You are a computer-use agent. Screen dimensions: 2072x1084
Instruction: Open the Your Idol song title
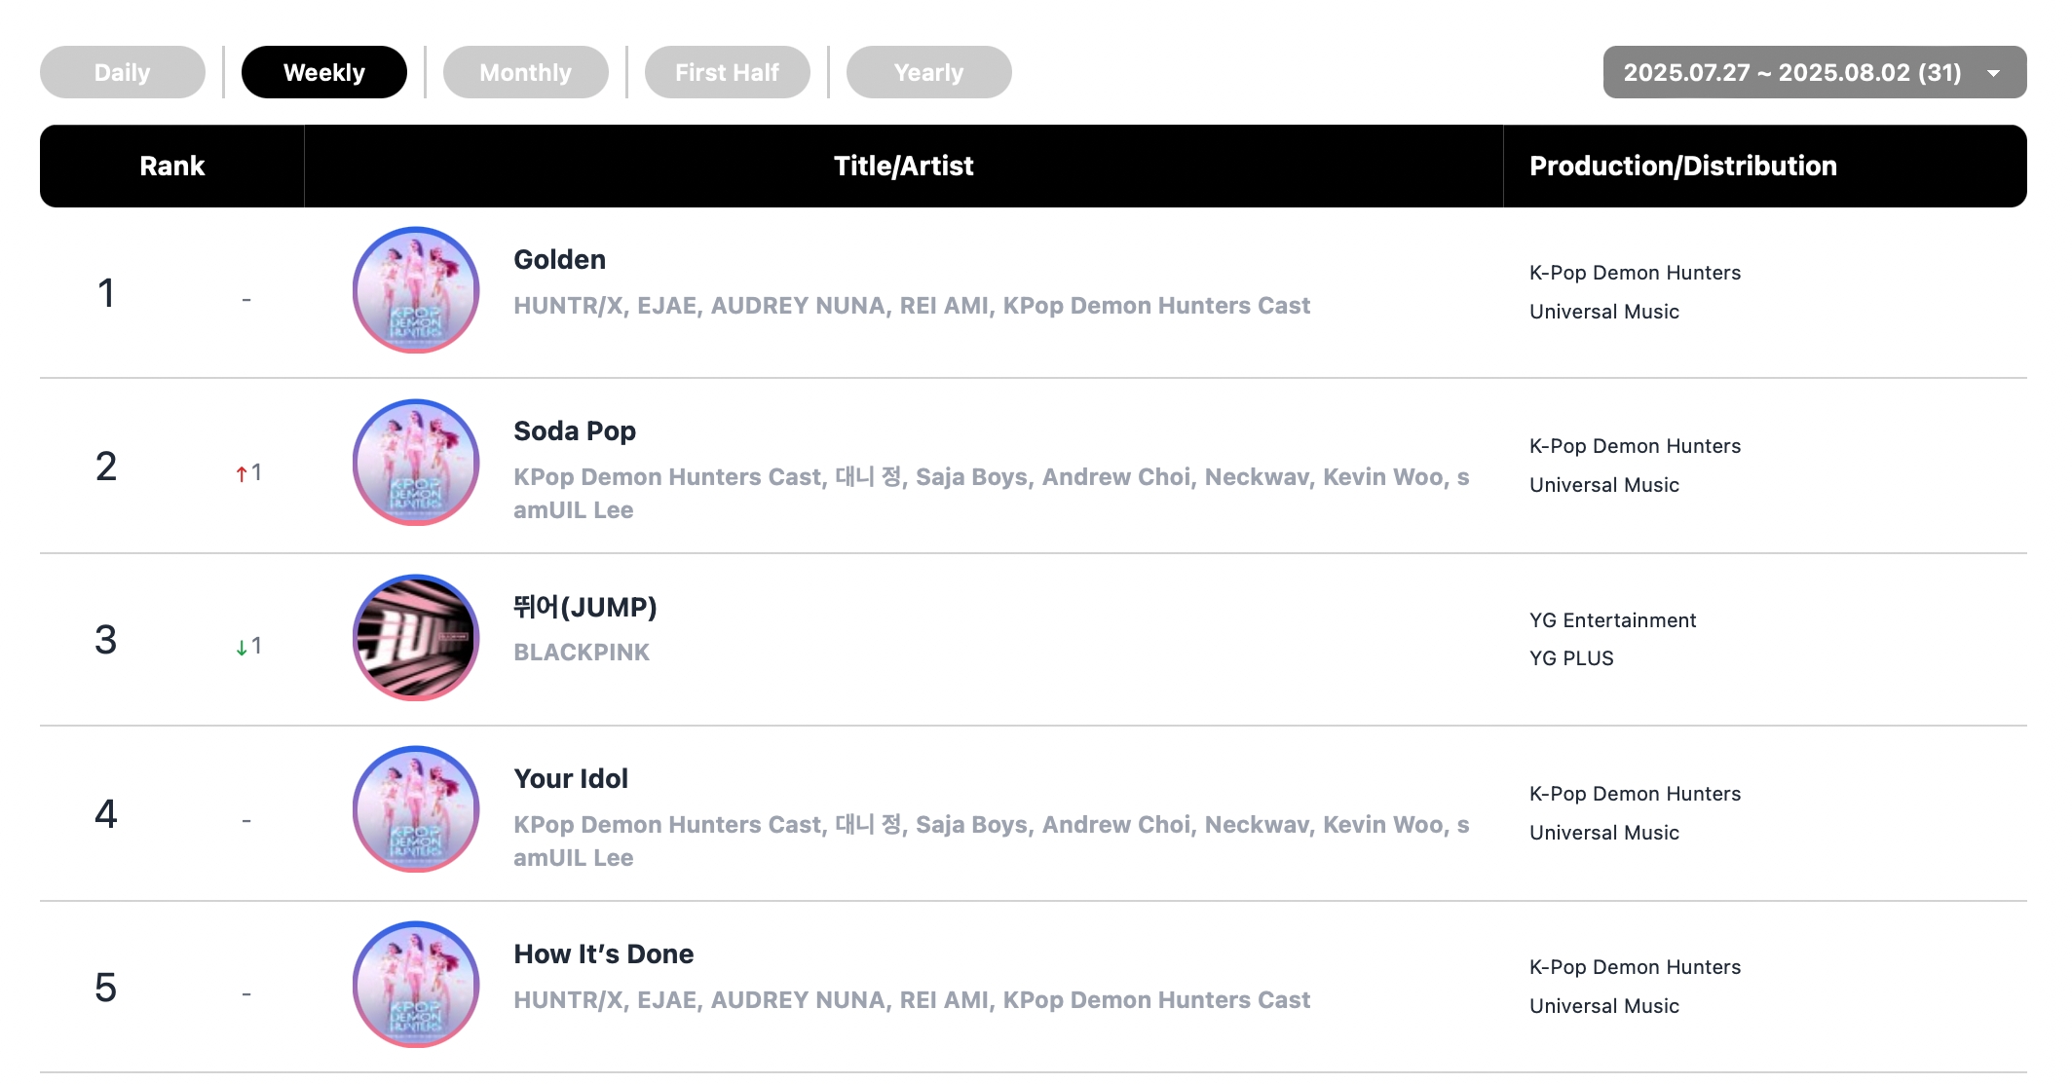pyautogui.click(x=571, y=778)
